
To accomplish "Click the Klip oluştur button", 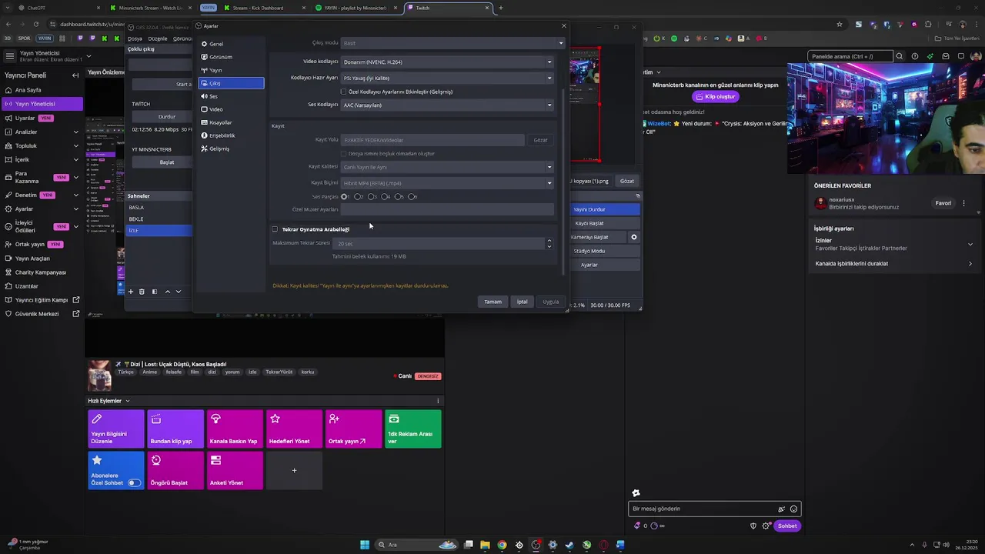I will coord(715,97).
